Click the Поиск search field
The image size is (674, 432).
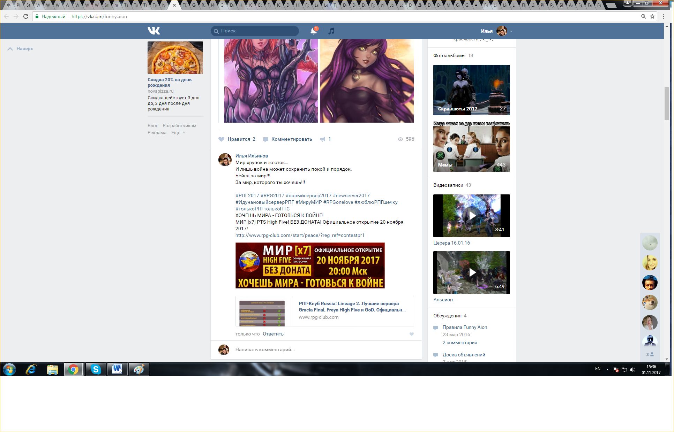point(255,31)
